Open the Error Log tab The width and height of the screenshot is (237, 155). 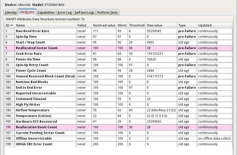(65, 12)
